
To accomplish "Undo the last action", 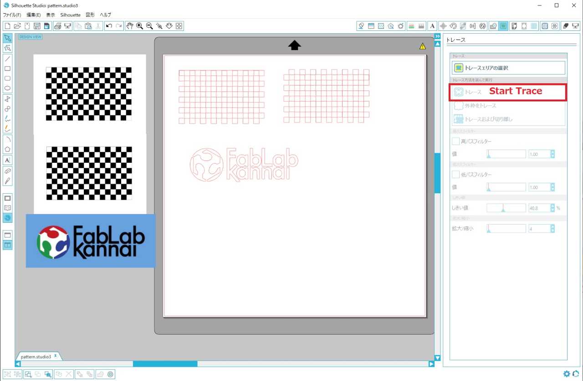I will [x=109, y=26].
